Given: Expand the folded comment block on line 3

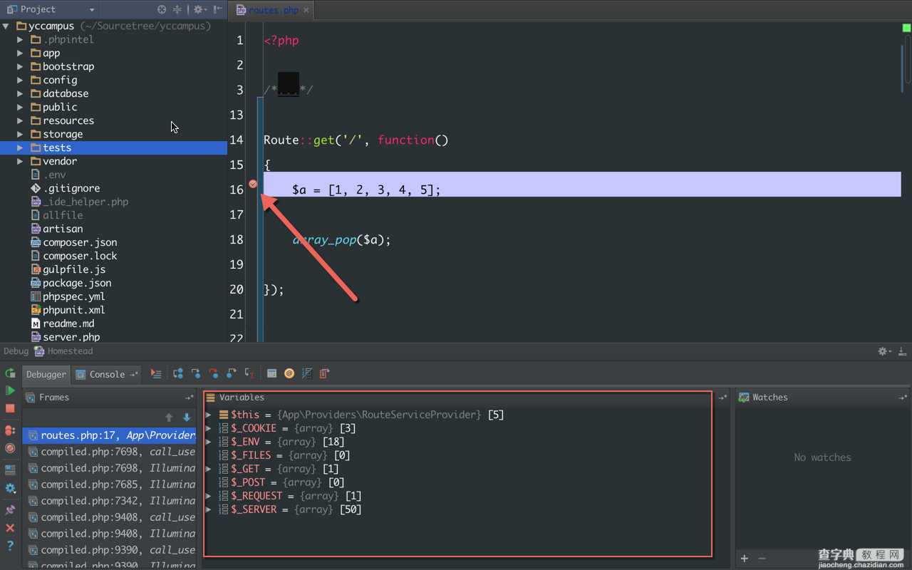Looking at the screenshot, I should pos(288,85).
